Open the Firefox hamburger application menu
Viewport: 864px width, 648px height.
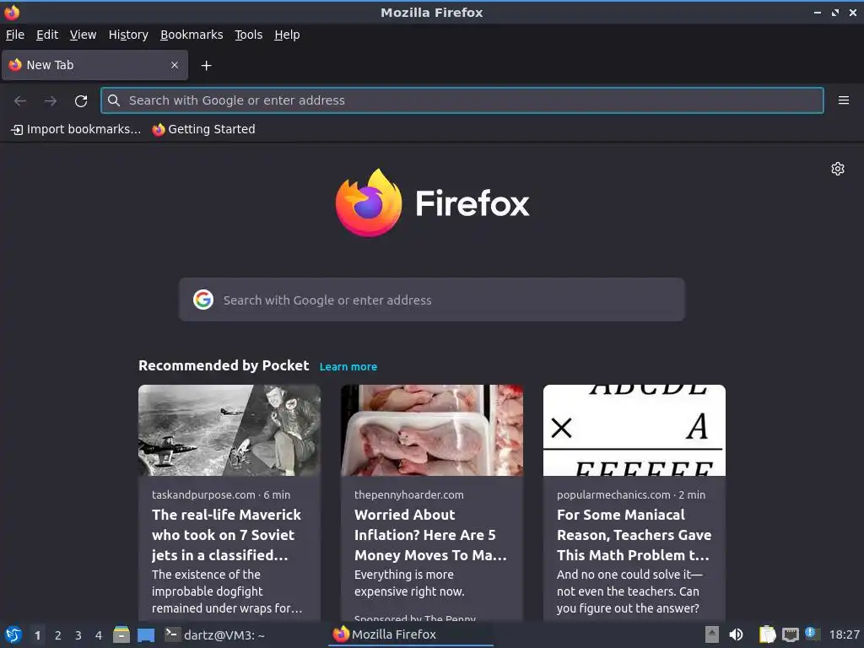point(843,100)
